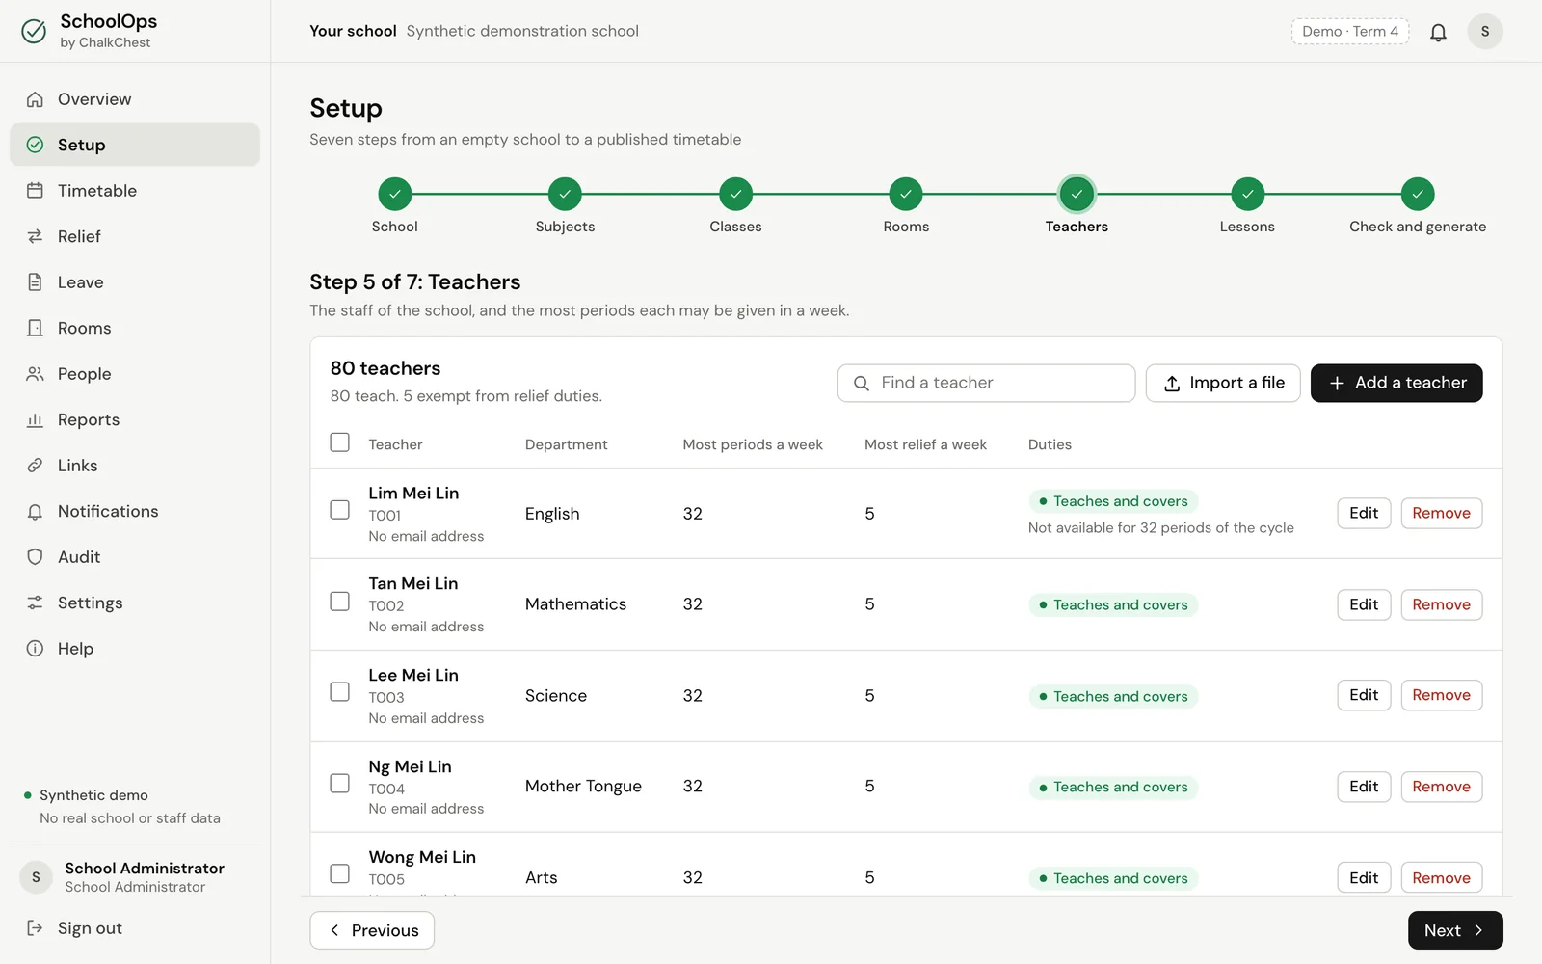Click the Find a teacher search field
The height and width of the screenshot is (964, 1542).
[986, 383]
